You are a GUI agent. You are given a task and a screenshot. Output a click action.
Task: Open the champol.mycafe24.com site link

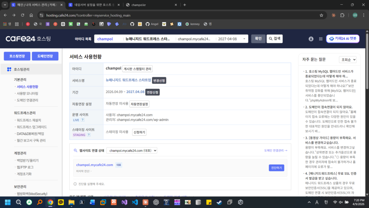(95, 165)
